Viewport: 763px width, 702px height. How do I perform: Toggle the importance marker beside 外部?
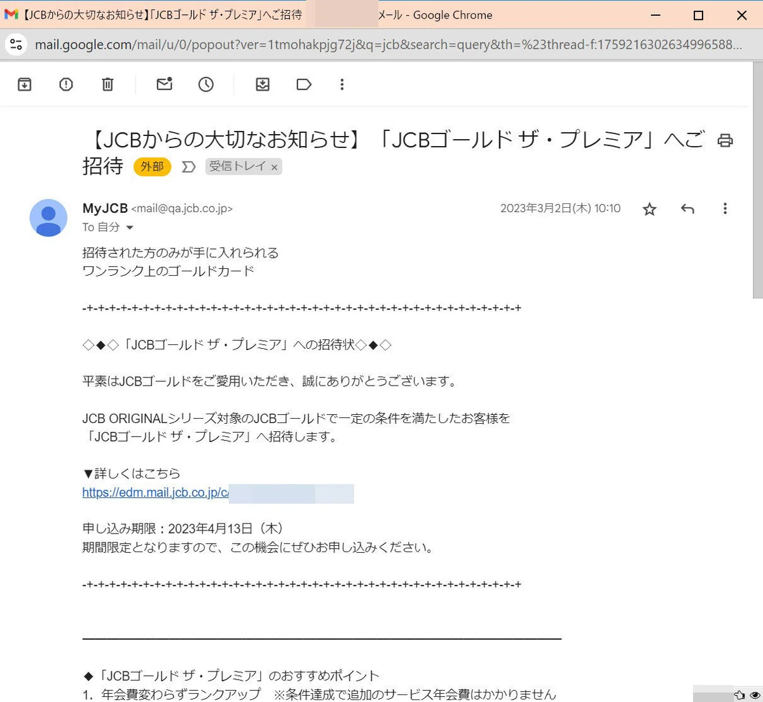pyautogui.click(x=189, y=166)
